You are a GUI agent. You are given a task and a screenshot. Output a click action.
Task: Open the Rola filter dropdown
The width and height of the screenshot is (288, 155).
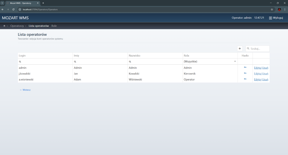point(210,62)
